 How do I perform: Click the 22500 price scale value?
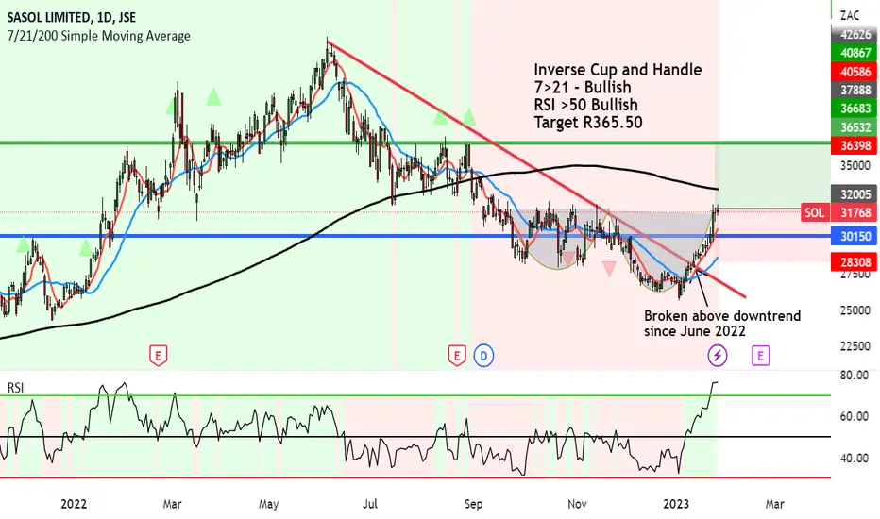click(x=855, y=346)
